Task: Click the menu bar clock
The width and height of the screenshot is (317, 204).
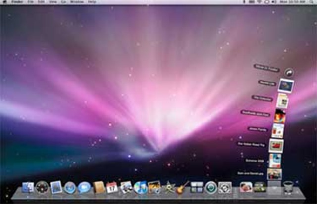Action: click(x=293, y=2)
